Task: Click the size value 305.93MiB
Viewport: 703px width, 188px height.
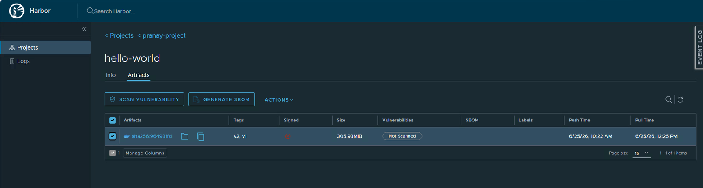Action: pyautogui.click(x=349, y=136)
